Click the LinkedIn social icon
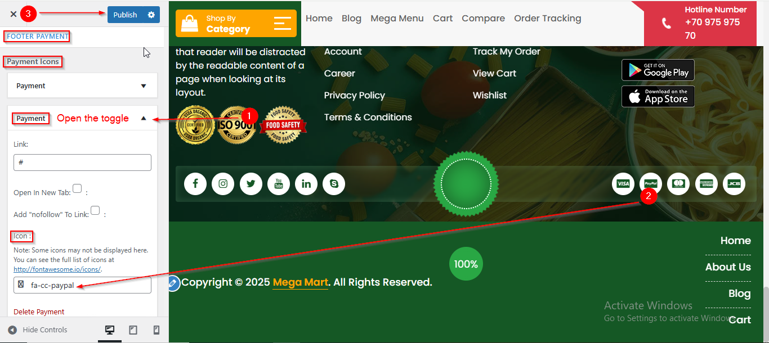769x343 pixels. point(306,184)
